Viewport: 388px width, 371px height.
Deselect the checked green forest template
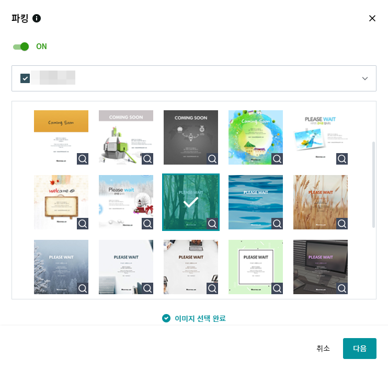coord(191,202)
